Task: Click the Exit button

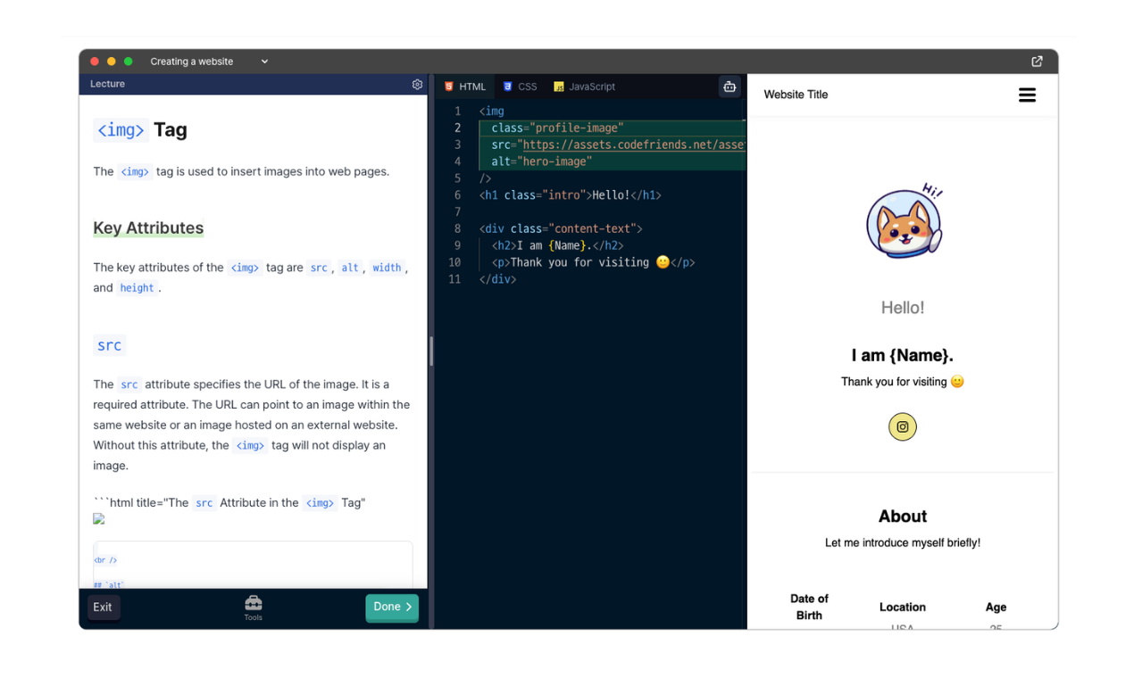Action: tap(103, 607)
